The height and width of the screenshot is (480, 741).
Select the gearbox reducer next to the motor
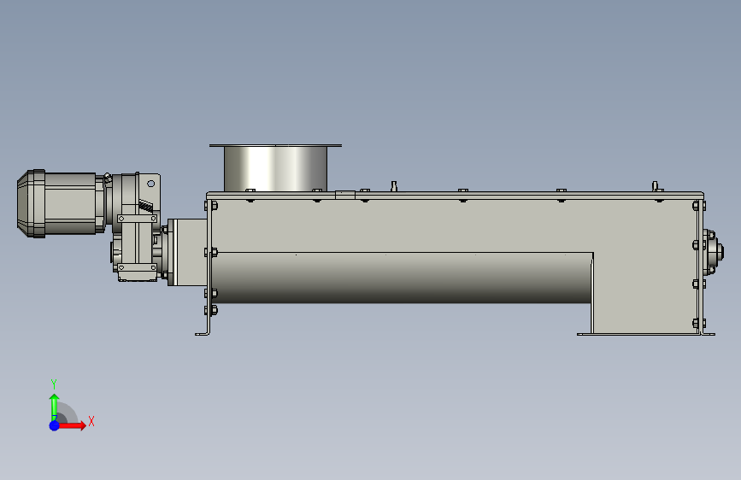(136, 227)
